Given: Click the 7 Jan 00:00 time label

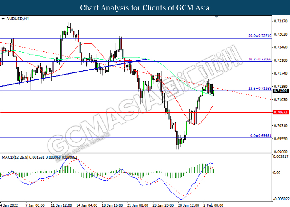Looking at the screenshot, I should (35, 205).
